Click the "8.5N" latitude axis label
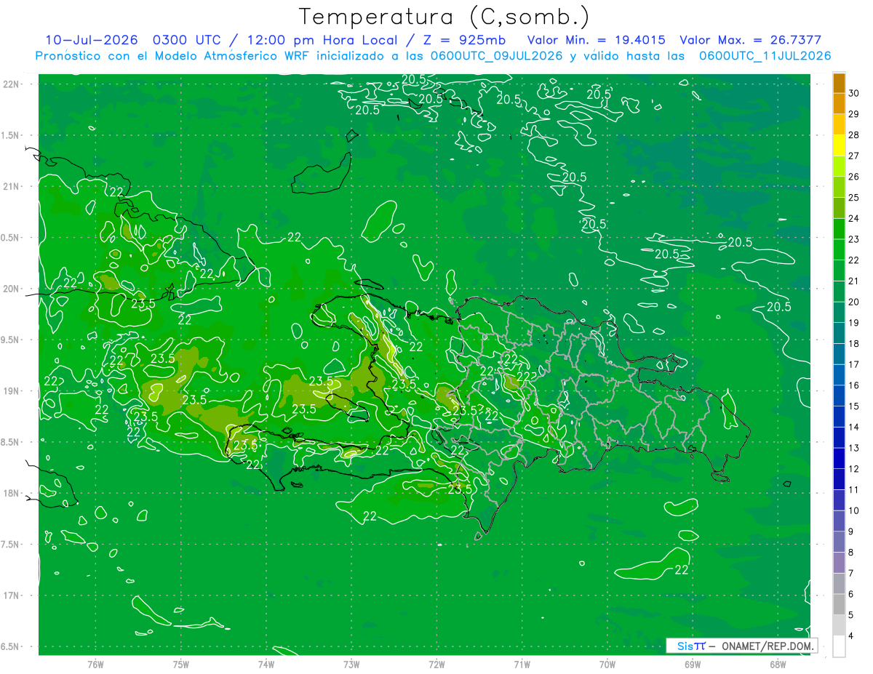 [10, 442]
